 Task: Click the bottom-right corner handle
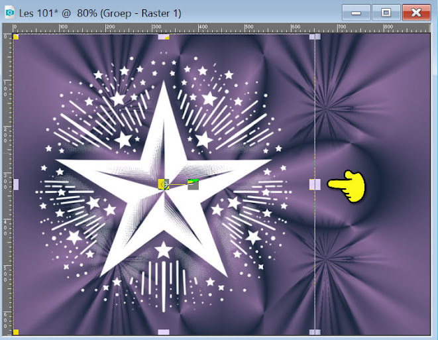315,332
